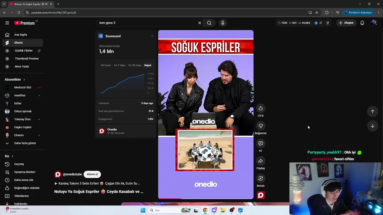Open Thumbnail Preview in the sidebar
Image resolution: width=383 pixels, height=215 pixels.
[23, 59]
